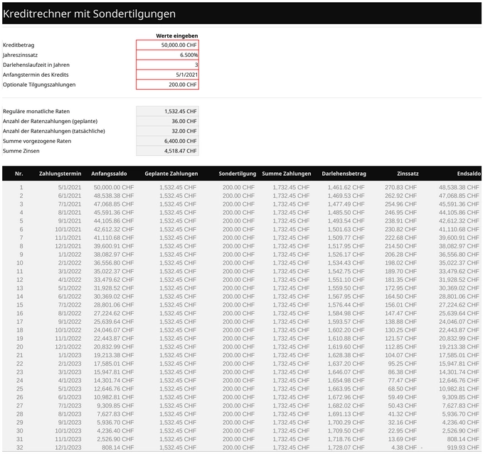The width and height of the screenshot is (483, 454).
Task: Click Endsaldo cell 48,538.38 CHF in row 1
Action: 459,187
